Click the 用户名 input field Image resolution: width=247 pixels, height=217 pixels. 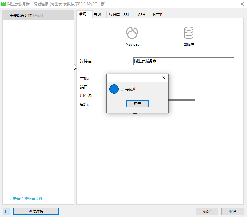click(182, 96)
